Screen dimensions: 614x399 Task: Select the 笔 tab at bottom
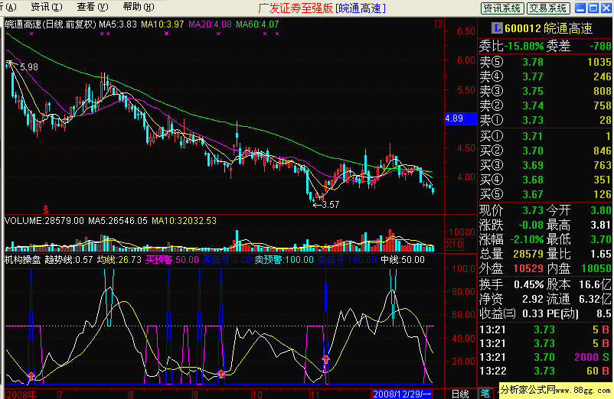(485, 394)
